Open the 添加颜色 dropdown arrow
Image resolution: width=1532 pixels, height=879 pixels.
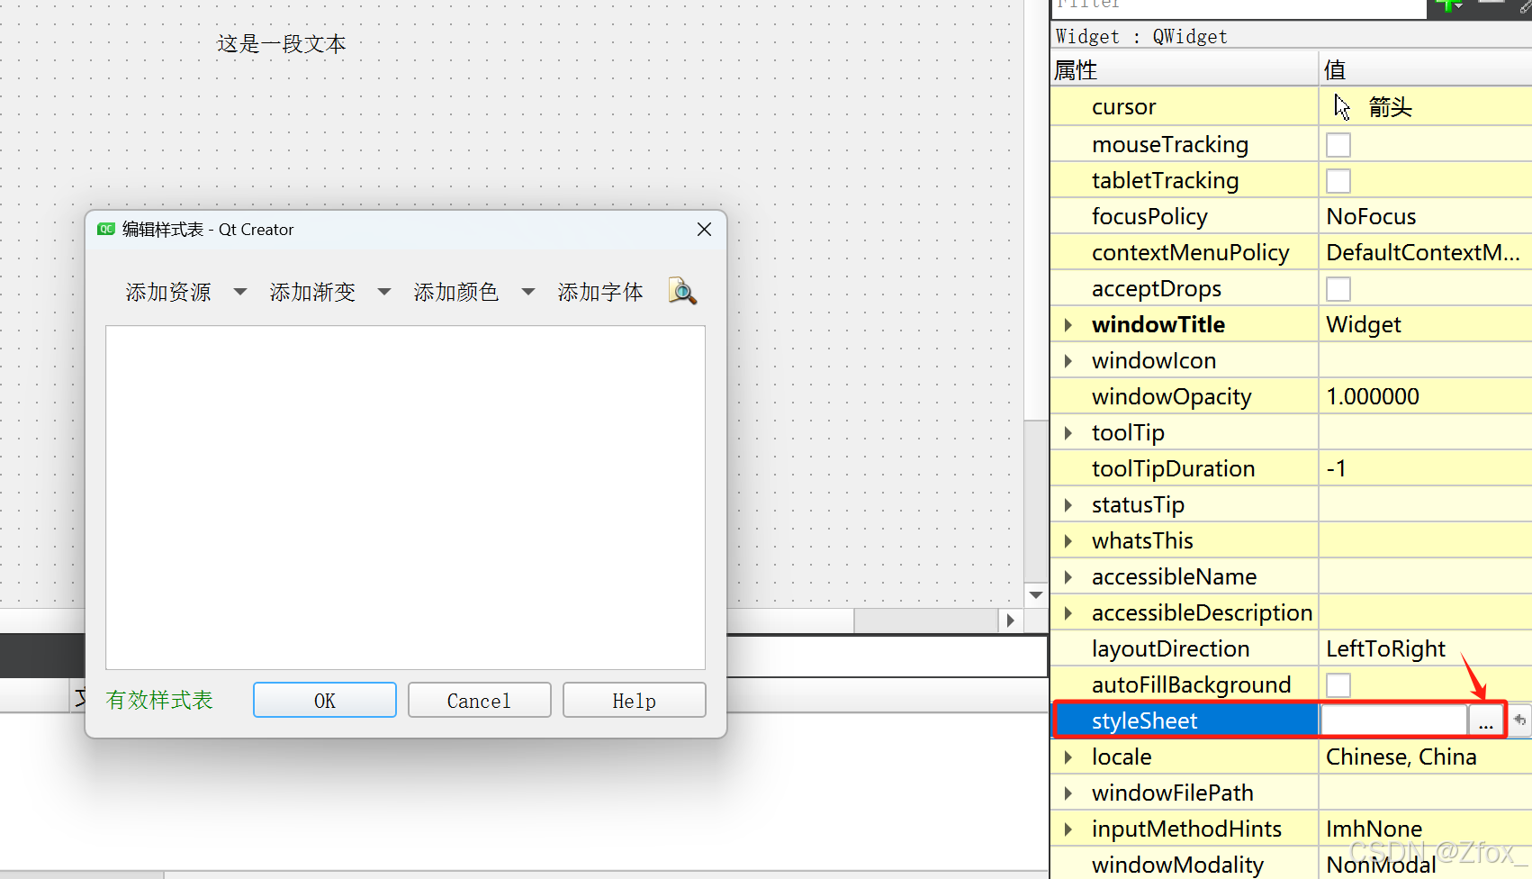pyautogui.click(x=528, y=292)
